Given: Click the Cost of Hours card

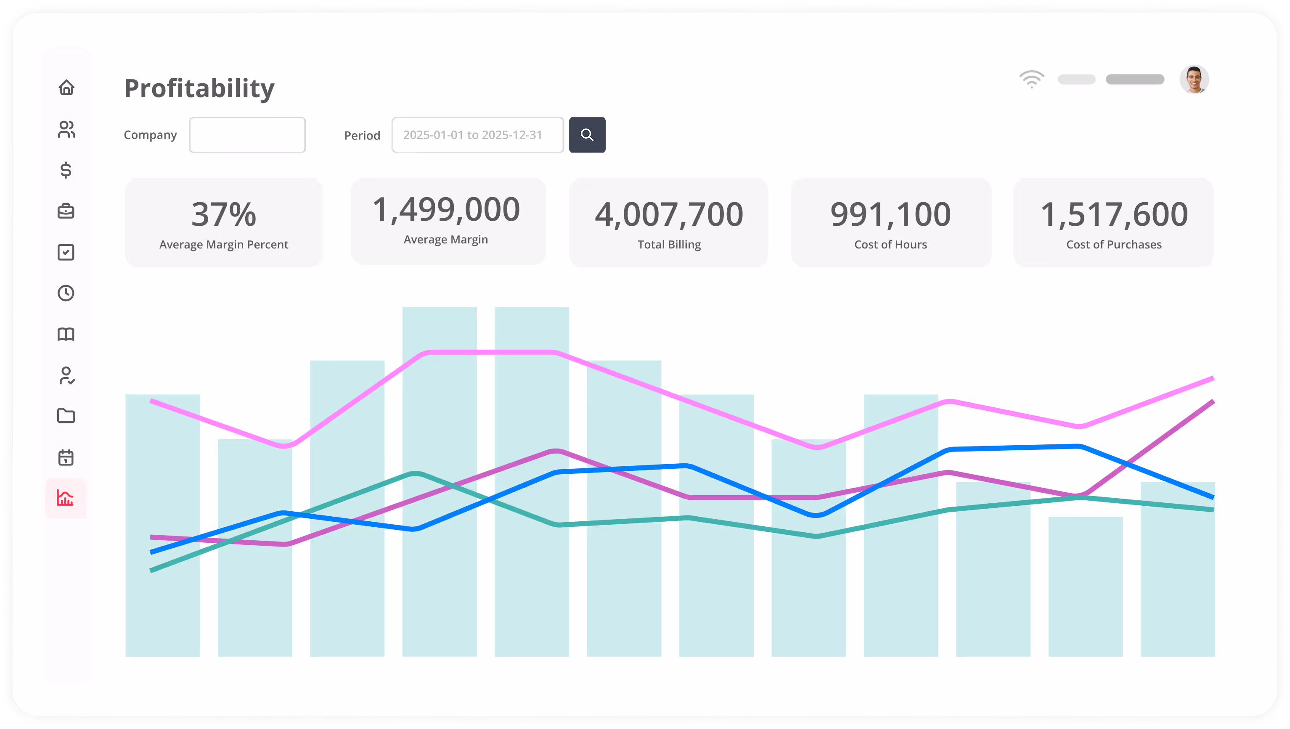Looking at the screenshot, I should [890, 223].
